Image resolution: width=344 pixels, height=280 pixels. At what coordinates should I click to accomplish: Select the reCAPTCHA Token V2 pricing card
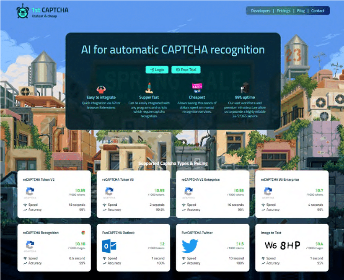[54, 194]
